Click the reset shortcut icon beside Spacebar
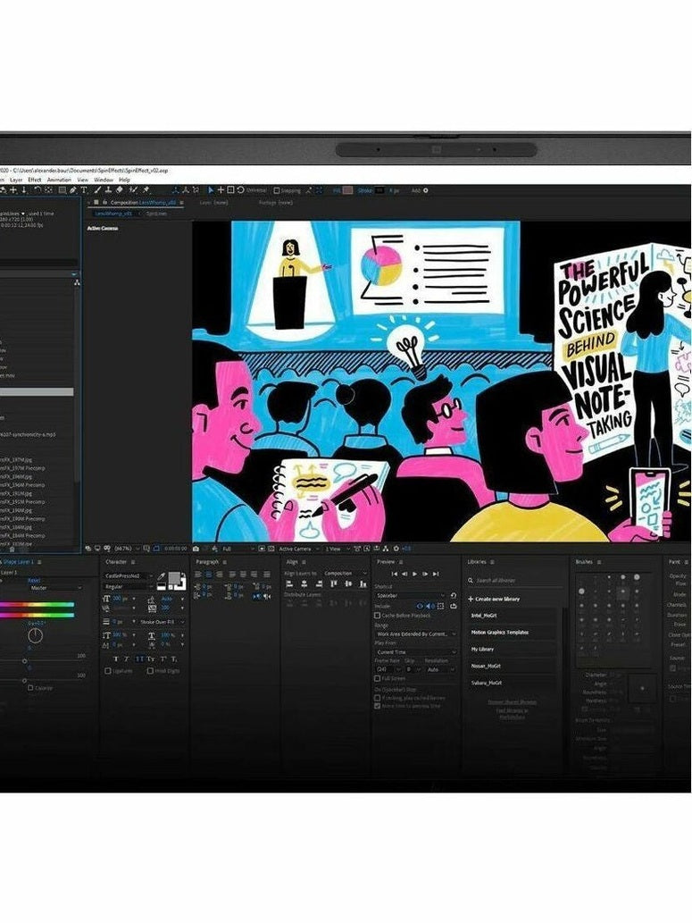Screen dimensions: 692x923 click(453, 595)
